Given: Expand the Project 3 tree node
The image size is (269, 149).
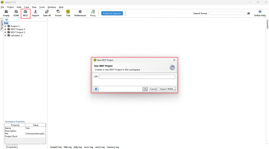Looking at the screenshot, I should [5, 26].
